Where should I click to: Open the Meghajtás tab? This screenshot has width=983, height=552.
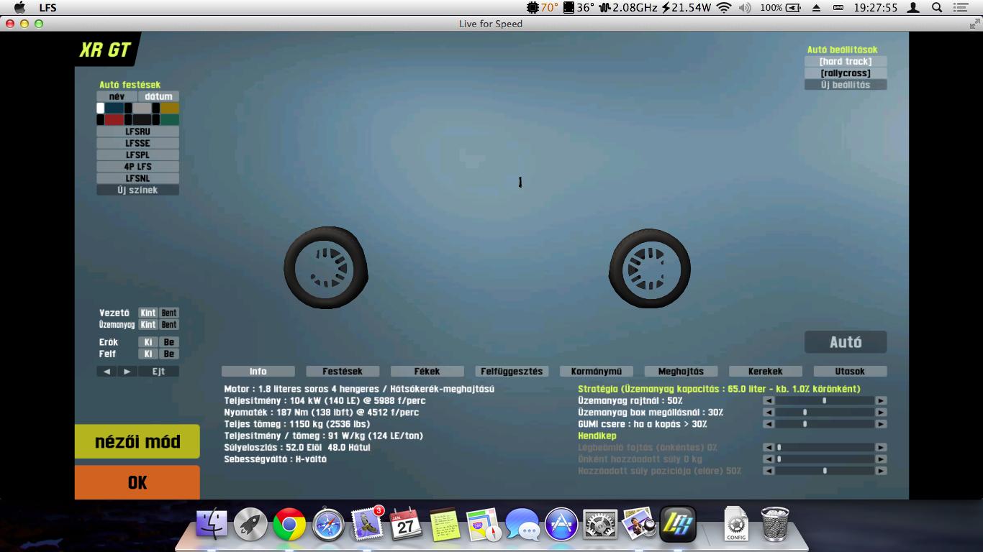(681, 372)
